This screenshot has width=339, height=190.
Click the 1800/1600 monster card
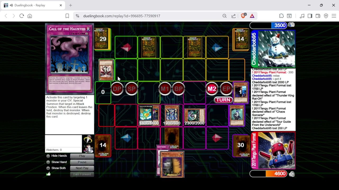[149, 115]
